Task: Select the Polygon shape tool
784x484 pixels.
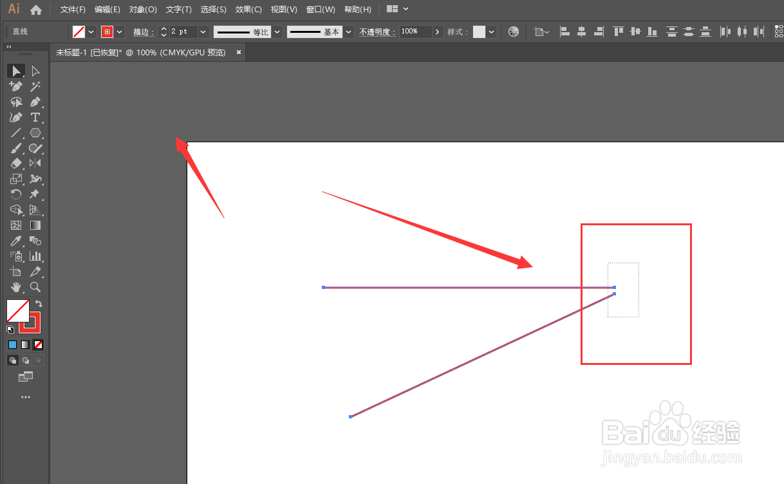Action: click(x=35, y=133)
